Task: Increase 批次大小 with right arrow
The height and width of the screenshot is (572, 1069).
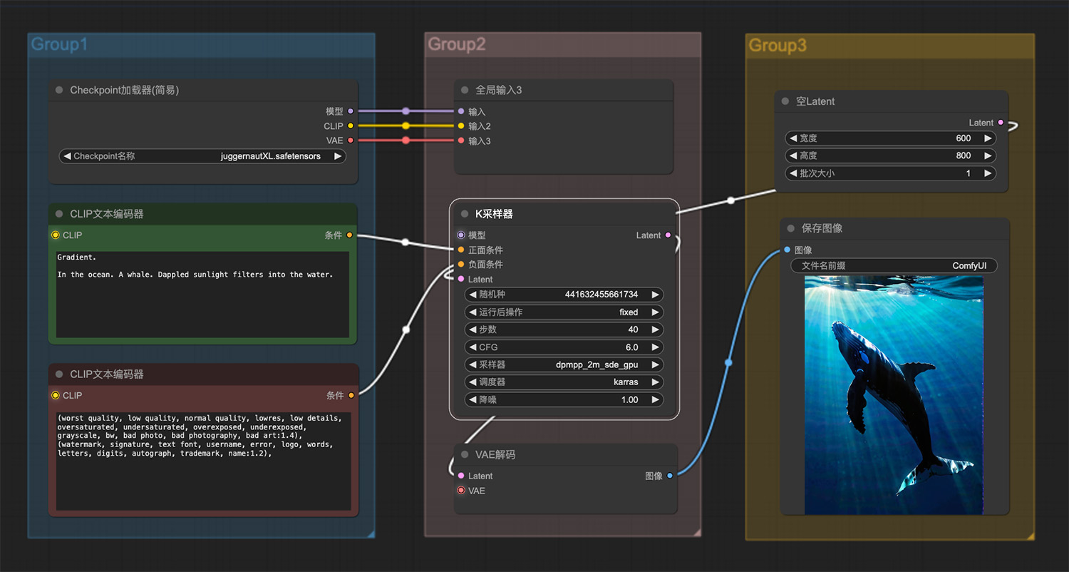Action: (988, 173)
